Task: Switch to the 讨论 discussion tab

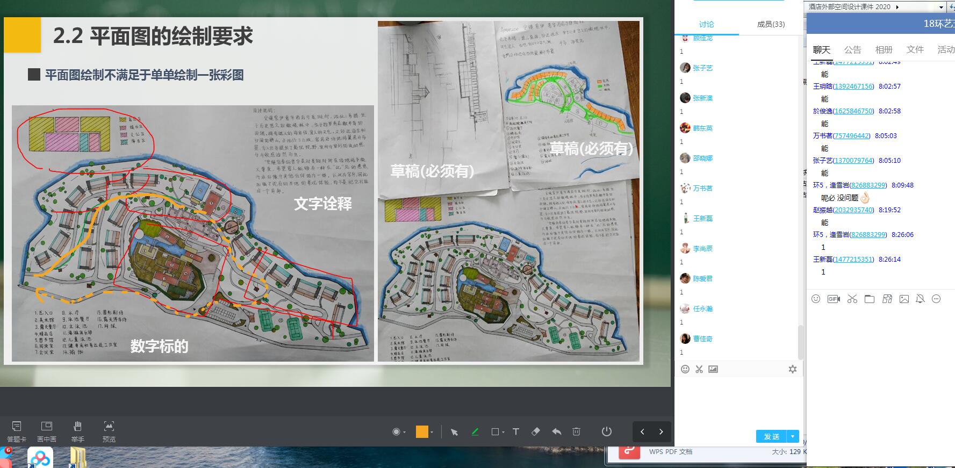Action: tap(707, 24)
